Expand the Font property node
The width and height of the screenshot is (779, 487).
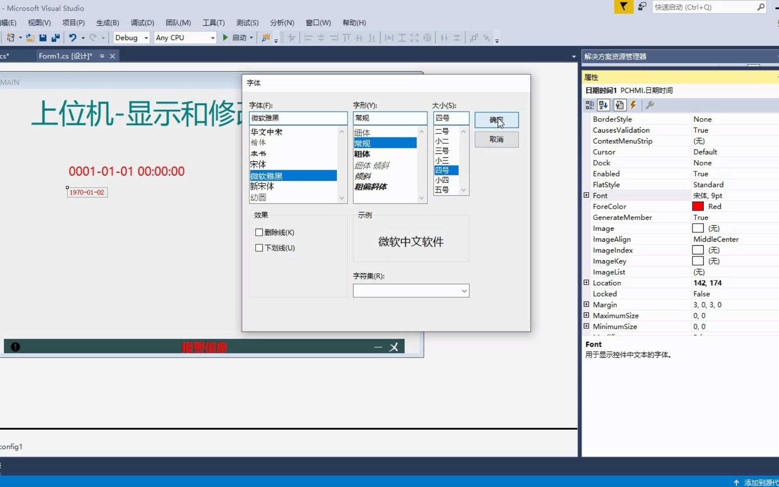coord(586,195)
